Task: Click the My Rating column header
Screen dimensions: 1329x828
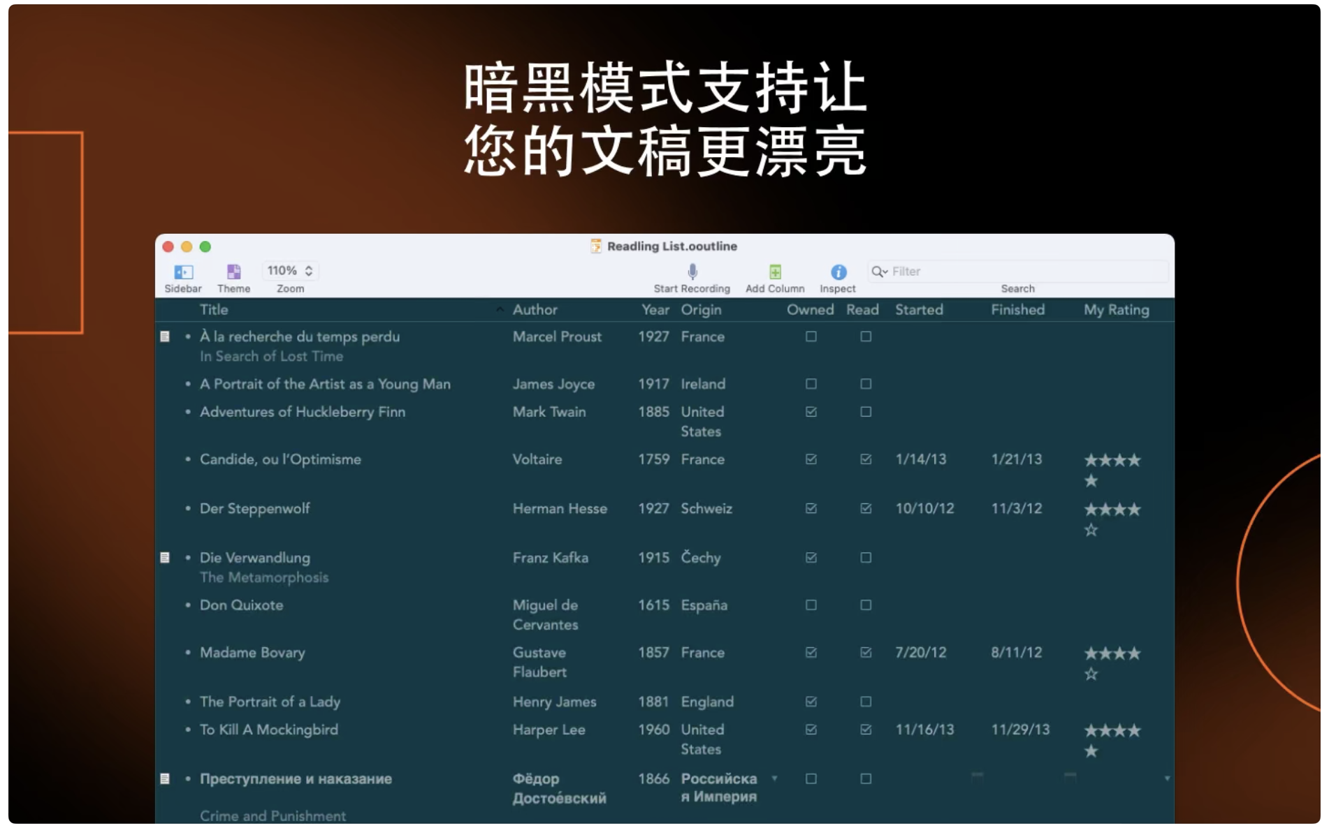Action: click(1116, 310)
